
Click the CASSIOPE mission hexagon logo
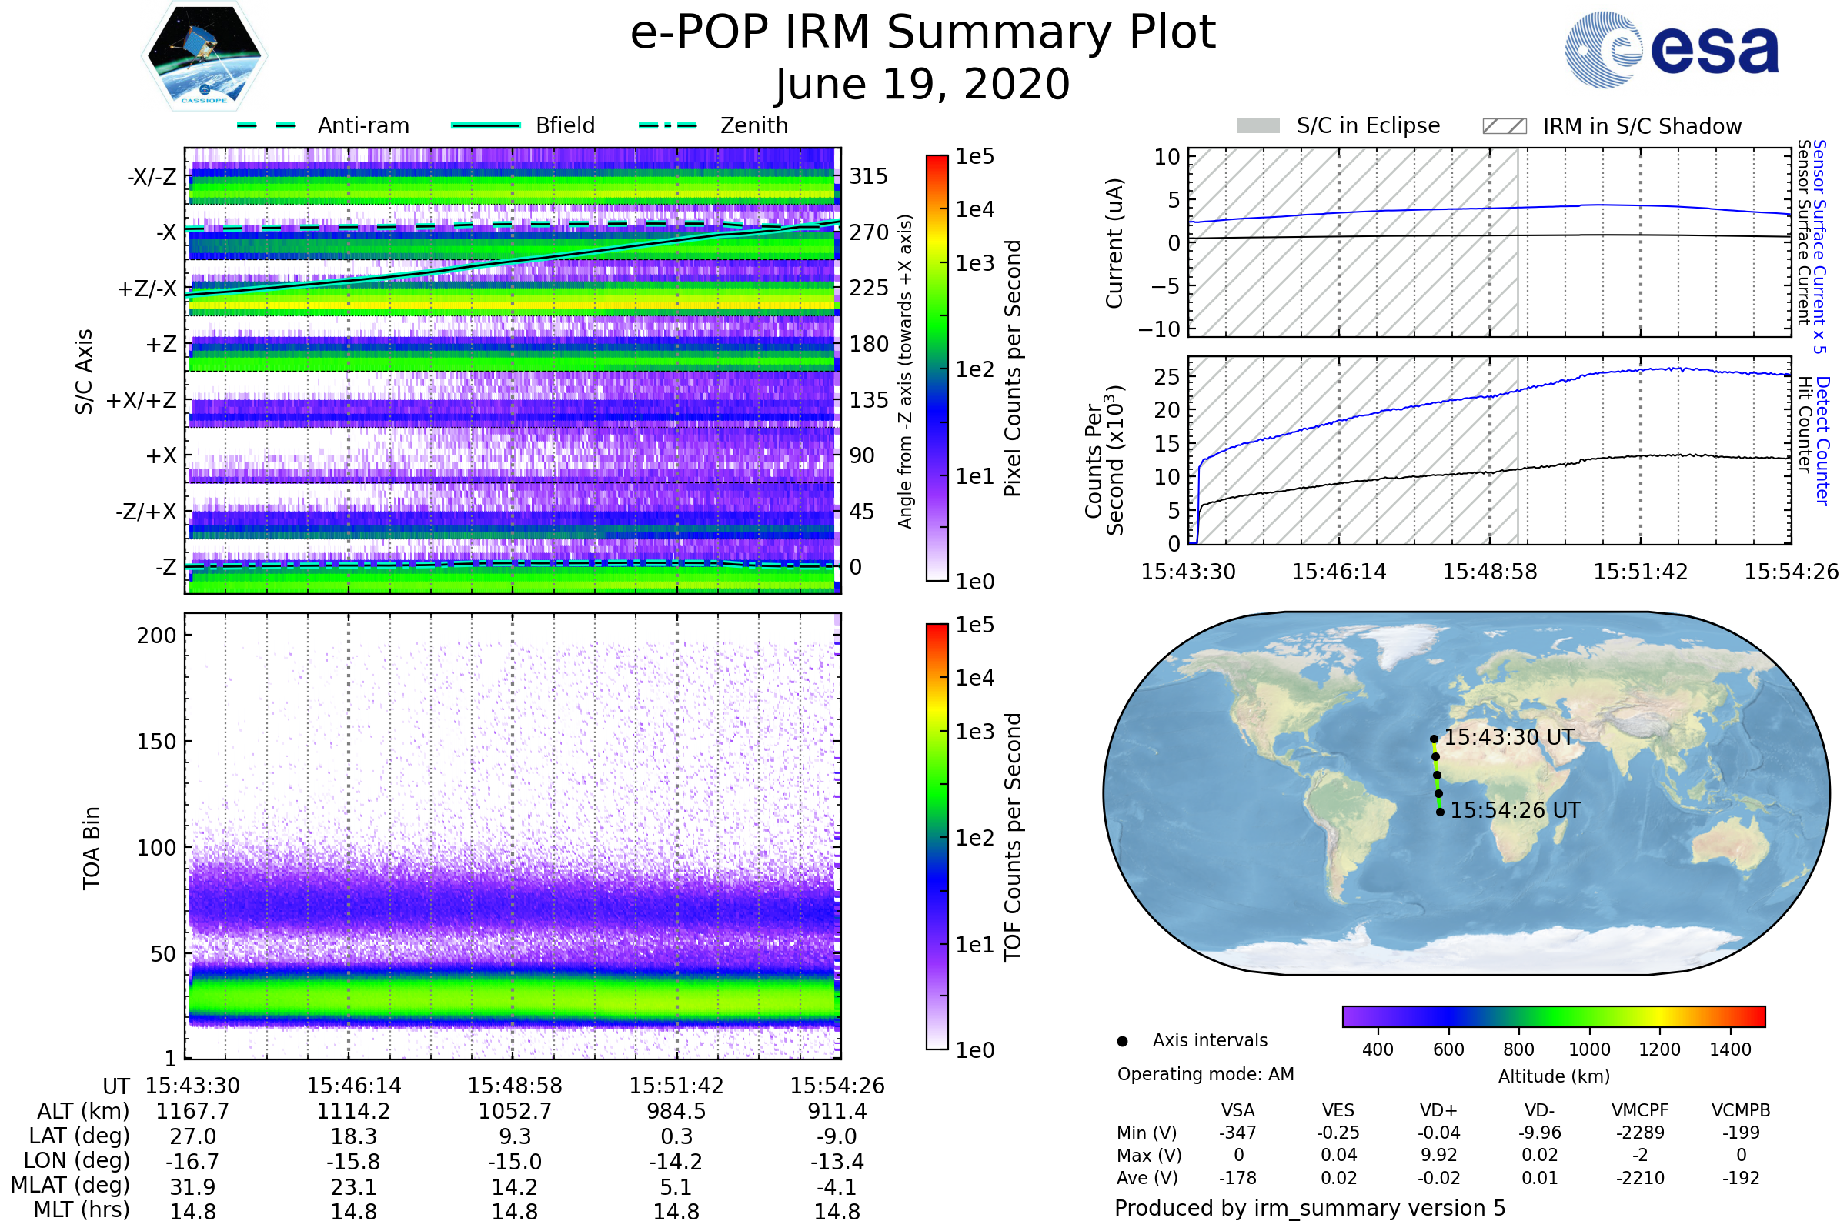(204, 56)
